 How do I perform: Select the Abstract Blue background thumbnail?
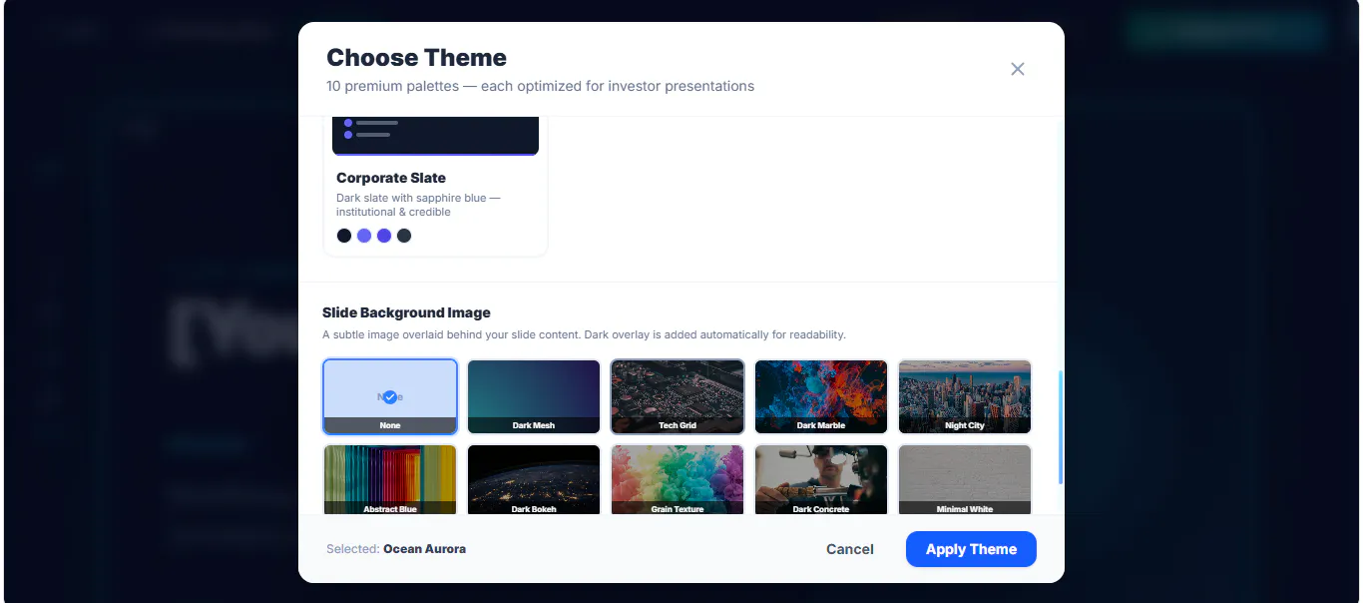390,480
